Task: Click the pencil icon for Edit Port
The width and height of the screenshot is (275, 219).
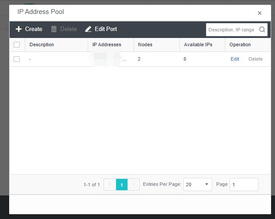Action: click(89, 29)
